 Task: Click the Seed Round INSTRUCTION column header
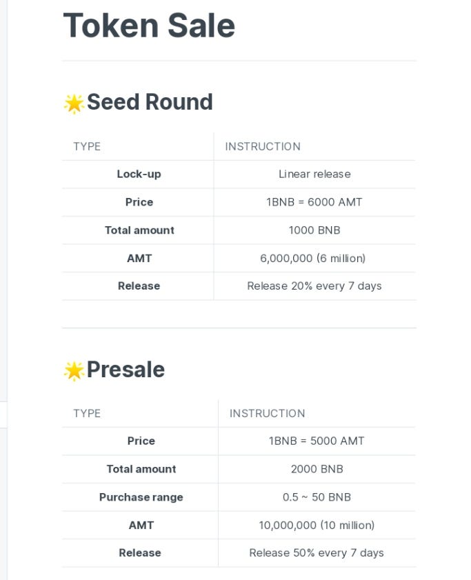[x=263, y=146]
